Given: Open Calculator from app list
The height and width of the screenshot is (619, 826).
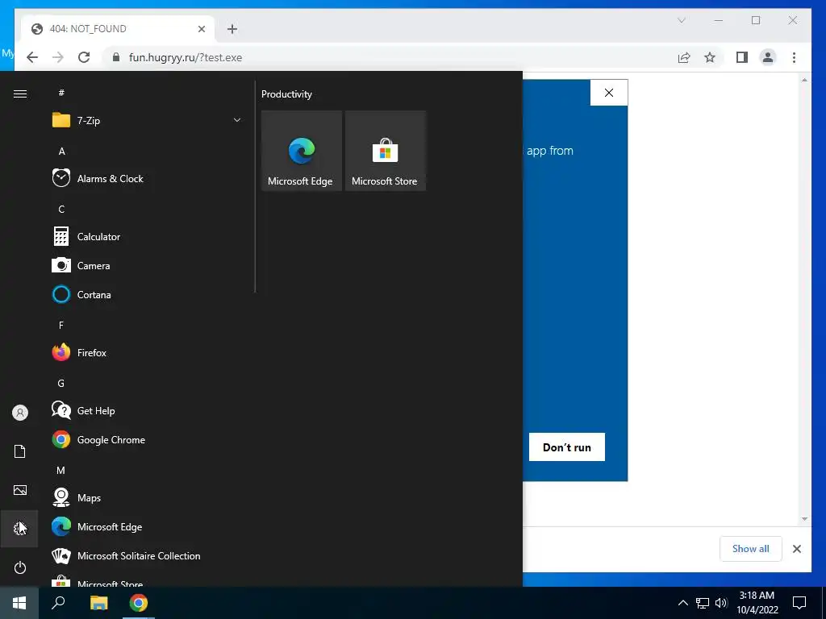Looking at the screenshot, I should (x=148, y=237).
